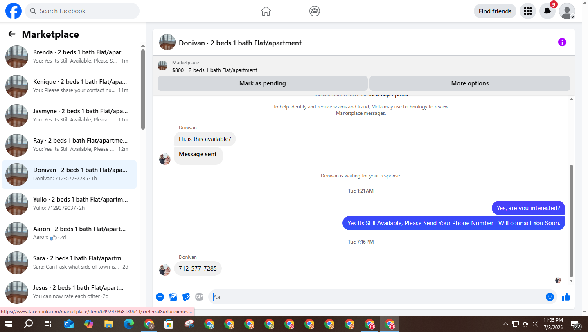Click the 'Yes Its Still Available' message
The height and width of the screenshot is (332, 588).
tap(454, 223)
